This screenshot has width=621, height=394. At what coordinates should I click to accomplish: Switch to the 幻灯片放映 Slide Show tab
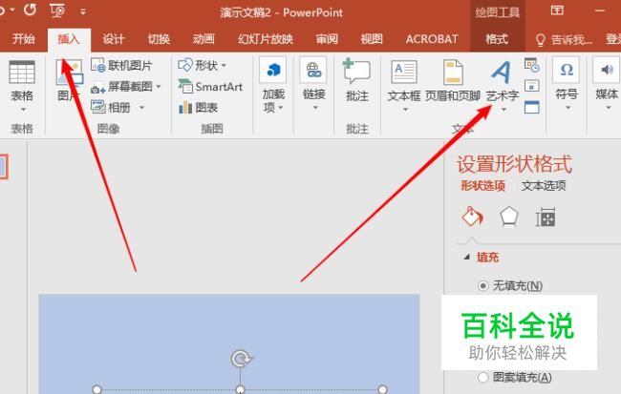[266, 39]
